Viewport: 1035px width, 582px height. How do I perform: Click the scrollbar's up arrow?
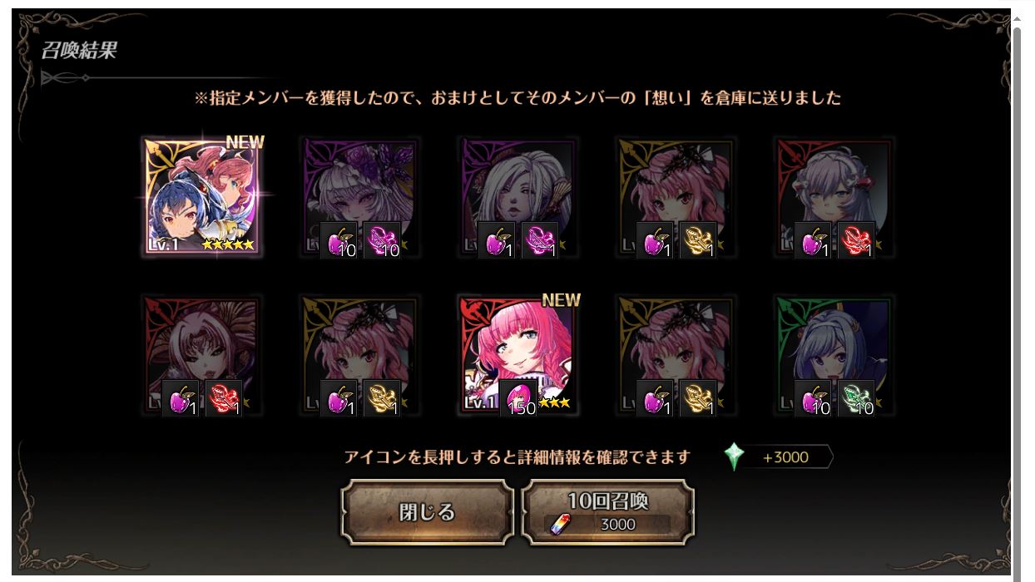pos(1016,17)
